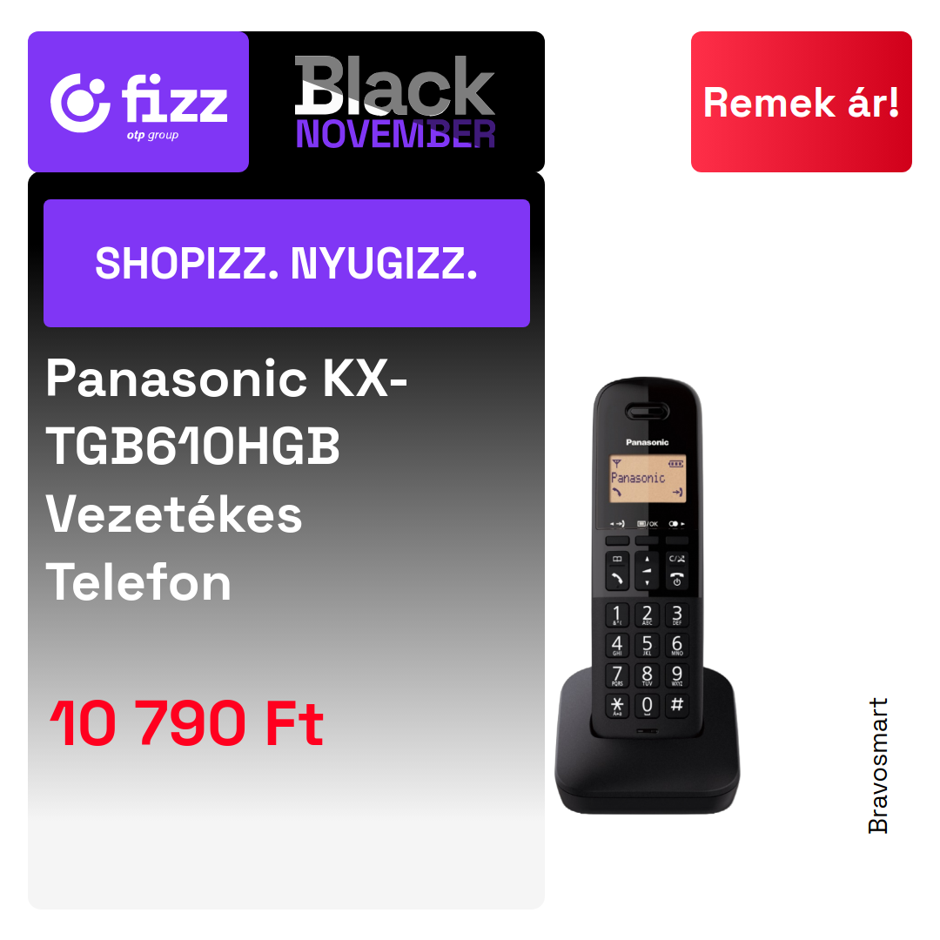Click the number 5 key on keypad
This screenshot has width=940, height=940.
[647, 646]
